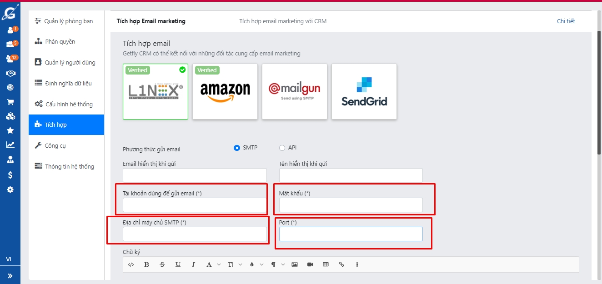Select the SMTP sending method
This screenshot has width=602, height=284.
tap(237, 148)
